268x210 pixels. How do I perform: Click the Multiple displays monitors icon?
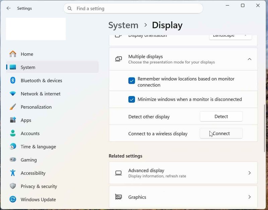pyautogui.click(x=119, y=59)
